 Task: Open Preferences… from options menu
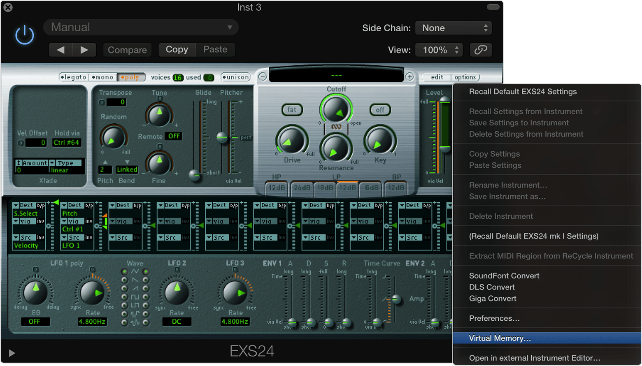pyautogui.click(x=547, y=318)
